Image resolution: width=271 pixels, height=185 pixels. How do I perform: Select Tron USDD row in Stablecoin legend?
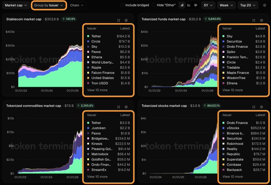108,83
